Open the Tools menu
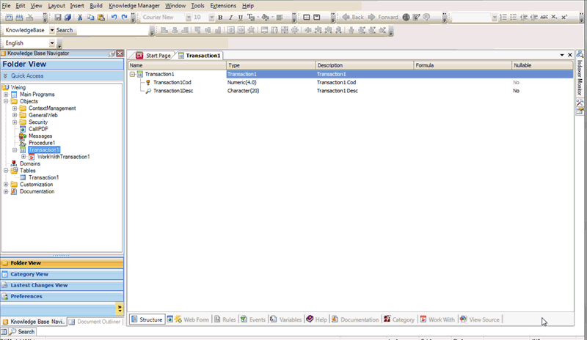The width and height of the screenshot is (587, 340). [197, 6]
